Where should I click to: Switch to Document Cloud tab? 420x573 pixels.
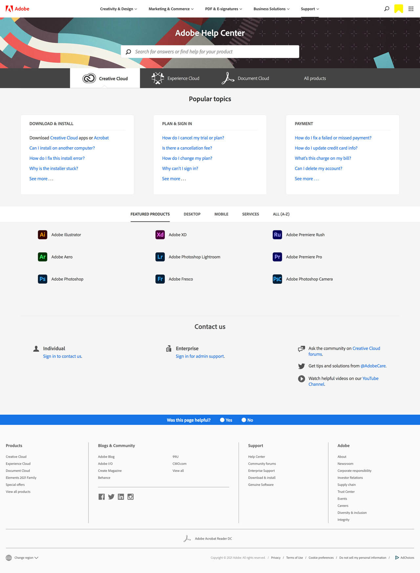tap(245, 78)
